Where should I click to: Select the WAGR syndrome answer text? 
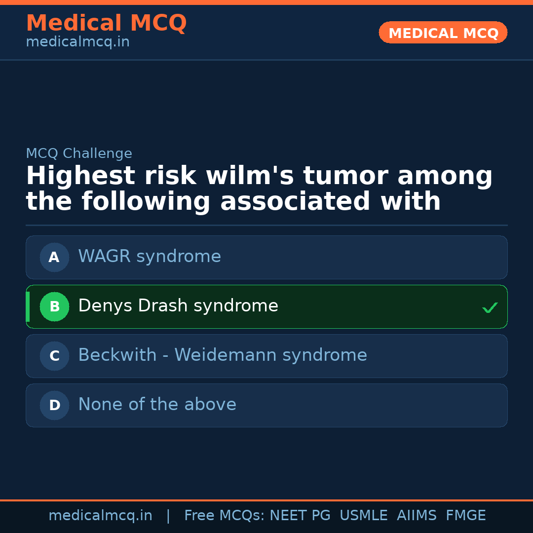(149, 257)
